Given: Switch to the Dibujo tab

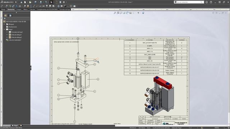Looking at the screenshot, I should coord(3,9).
